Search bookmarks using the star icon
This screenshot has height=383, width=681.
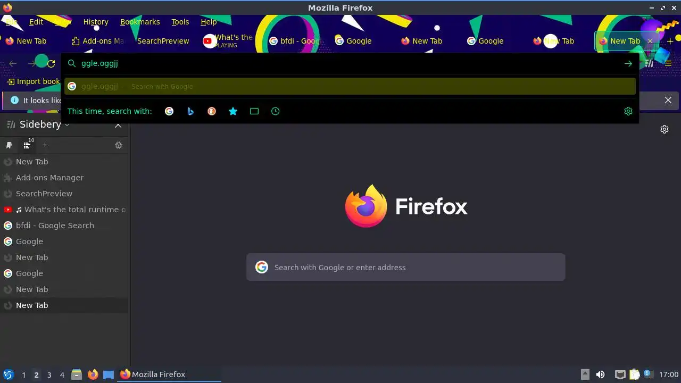233,111
